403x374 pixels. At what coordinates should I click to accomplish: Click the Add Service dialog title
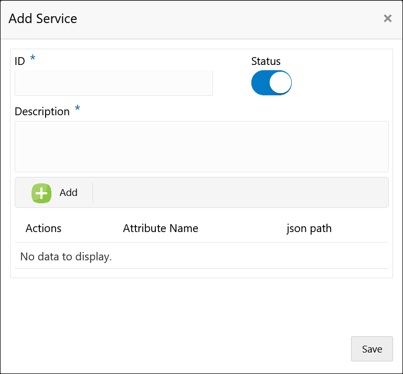43,19
